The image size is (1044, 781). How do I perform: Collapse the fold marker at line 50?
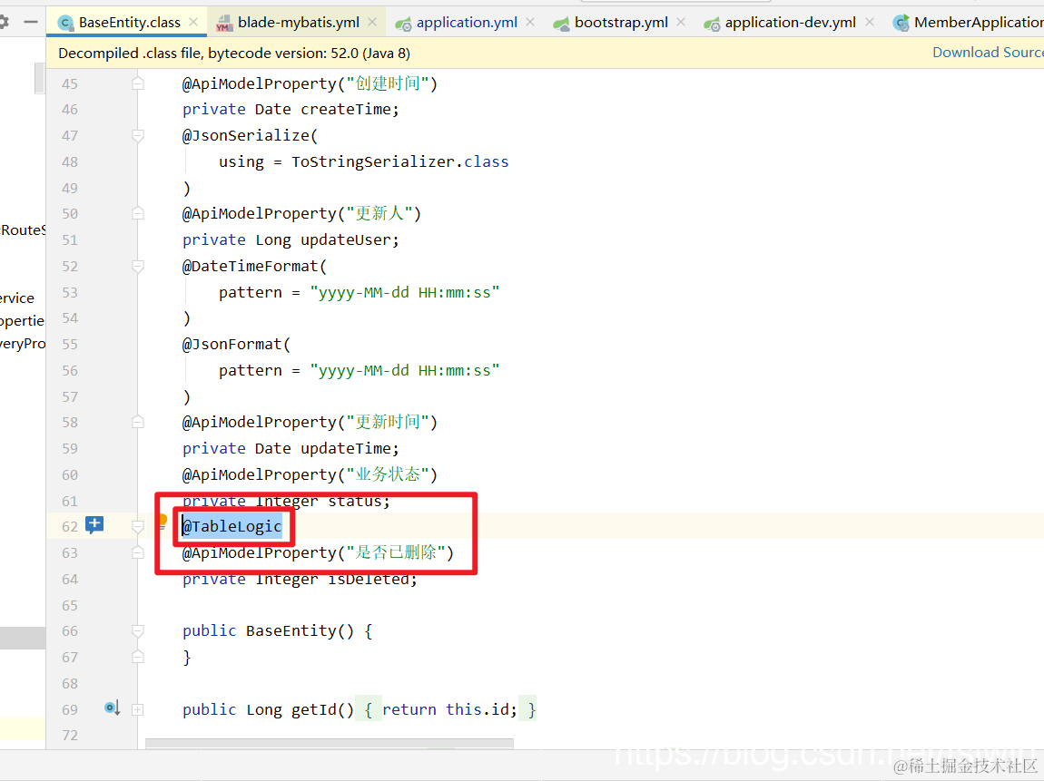138,213
